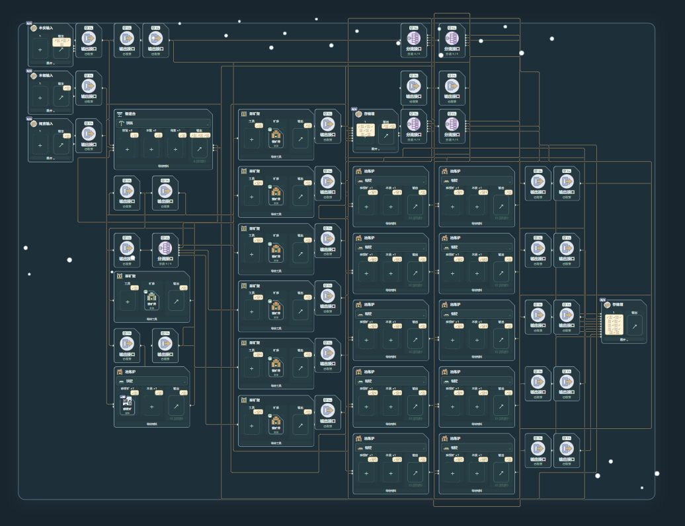Select the 输出接口 port icon beside 木棍输入
685x526 pixels.
(x=89, y=86)
